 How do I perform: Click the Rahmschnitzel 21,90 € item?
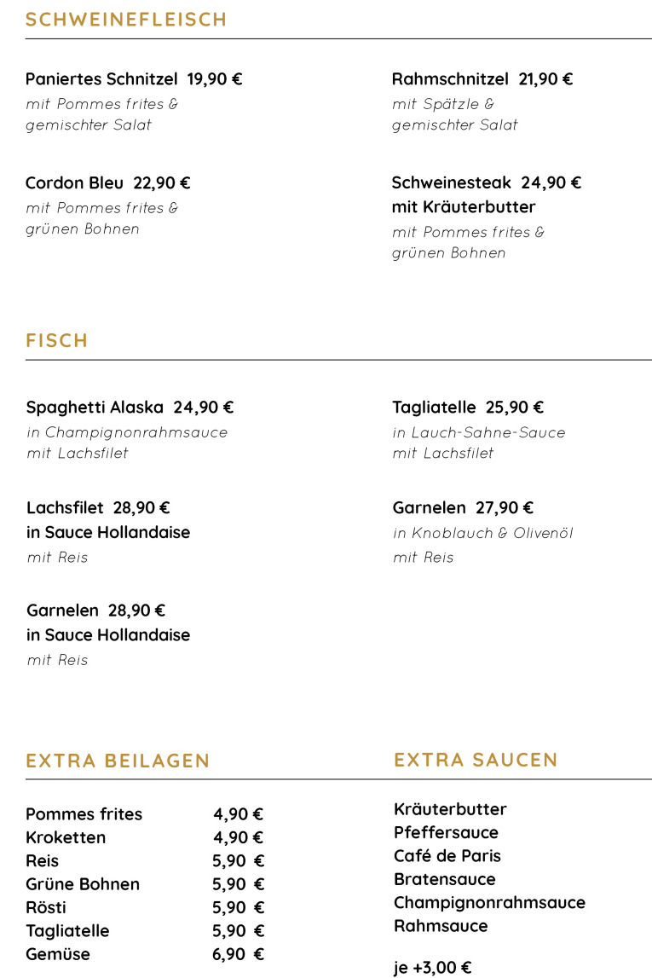tap(482, 79)
